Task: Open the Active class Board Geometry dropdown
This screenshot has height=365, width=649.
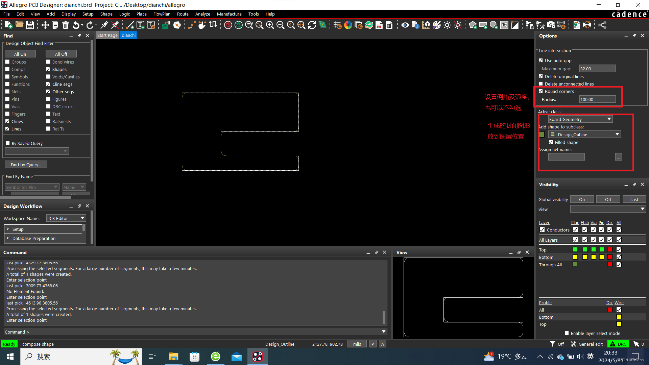Action: [580, 119]
